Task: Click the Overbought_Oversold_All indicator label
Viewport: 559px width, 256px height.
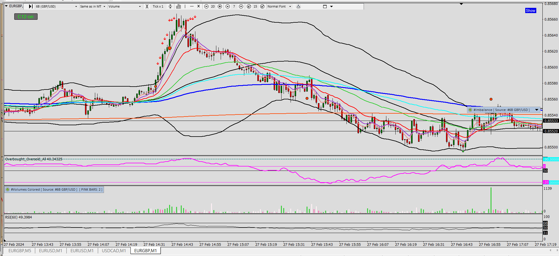Action: 34,159
